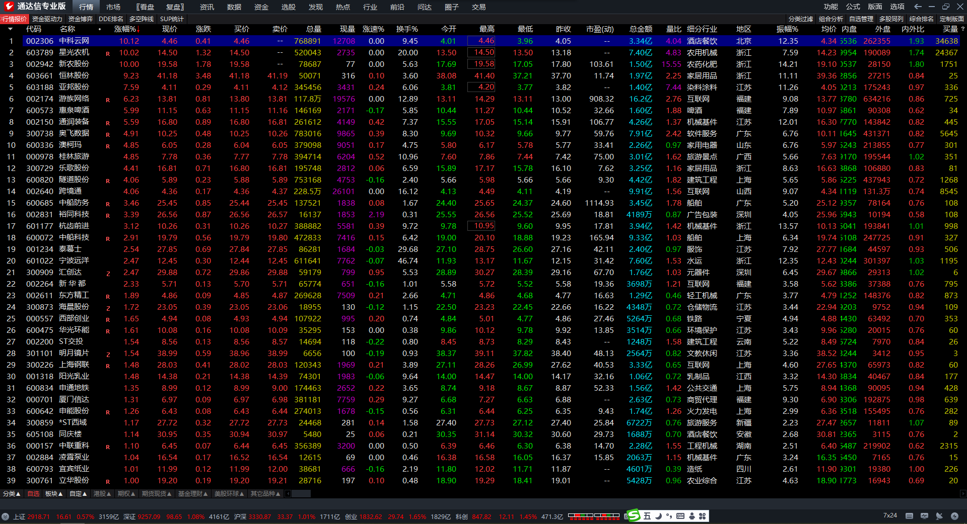Click the 组合分析 button
The width and height of the screenshot is (967, 524).
coord(831,19)
